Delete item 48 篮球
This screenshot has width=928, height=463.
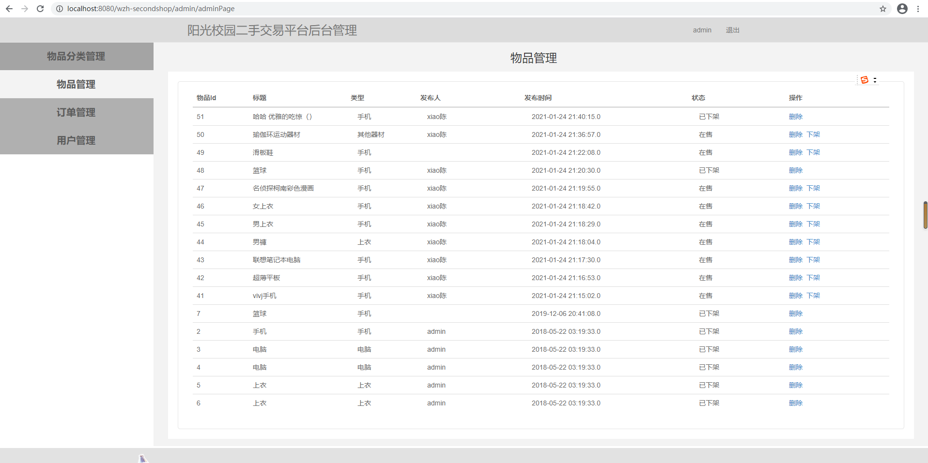tap(796, 170)
